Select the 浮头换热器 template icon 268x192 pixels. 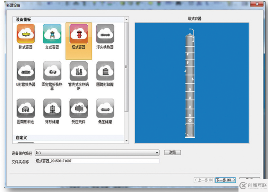tap(105, 34)
